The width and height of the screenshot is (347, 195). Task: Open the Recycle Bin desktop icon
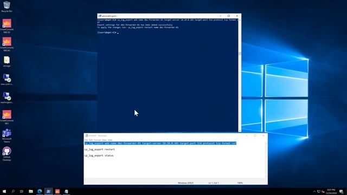(x=7, y=6)
